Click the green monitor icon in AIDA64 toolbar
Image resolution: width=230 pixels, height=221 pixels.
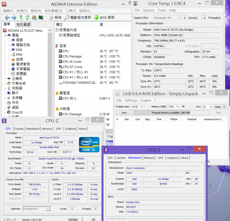coord(41,18)
